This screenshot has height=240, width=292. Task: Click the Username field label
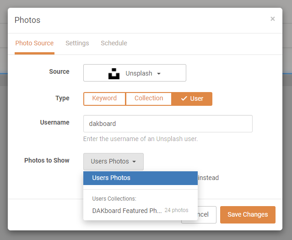point(55,122)
